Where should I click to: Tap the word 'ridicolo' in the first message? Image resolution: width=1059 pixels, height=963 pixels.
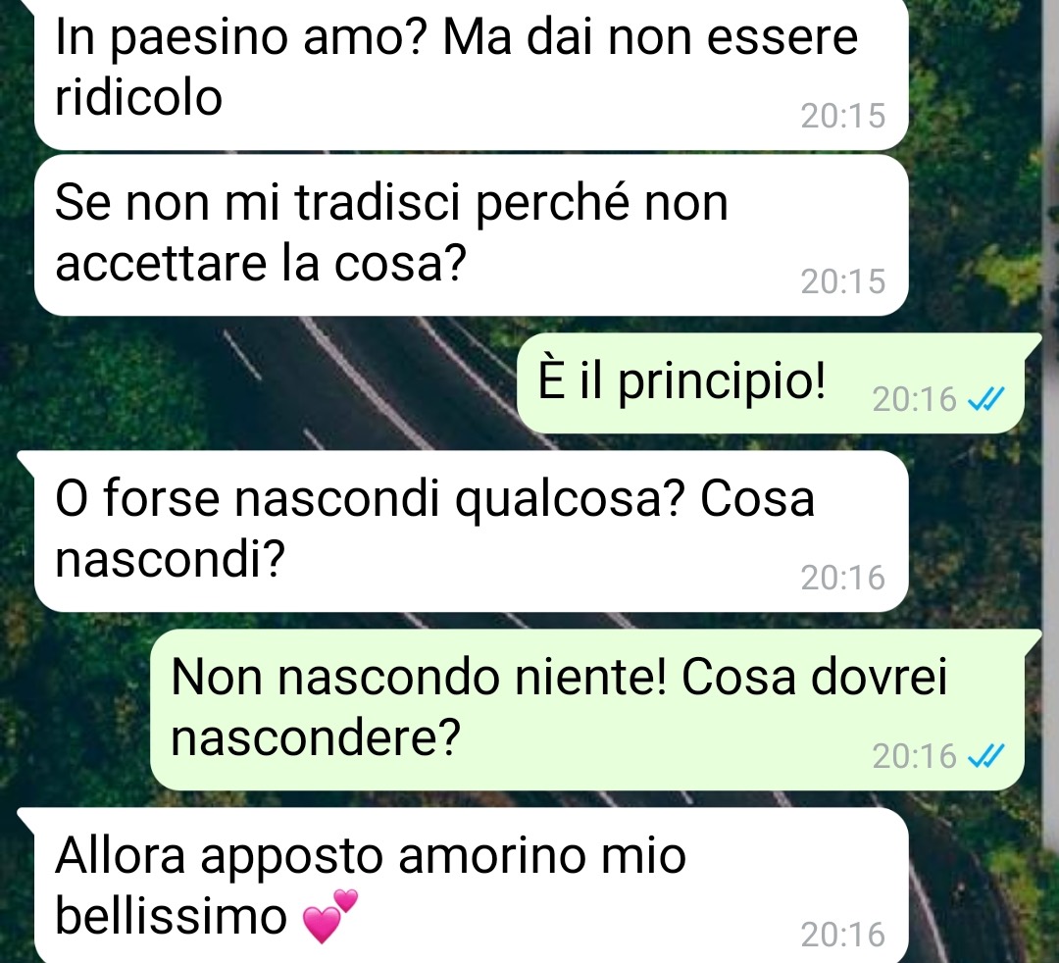[138, 96]
